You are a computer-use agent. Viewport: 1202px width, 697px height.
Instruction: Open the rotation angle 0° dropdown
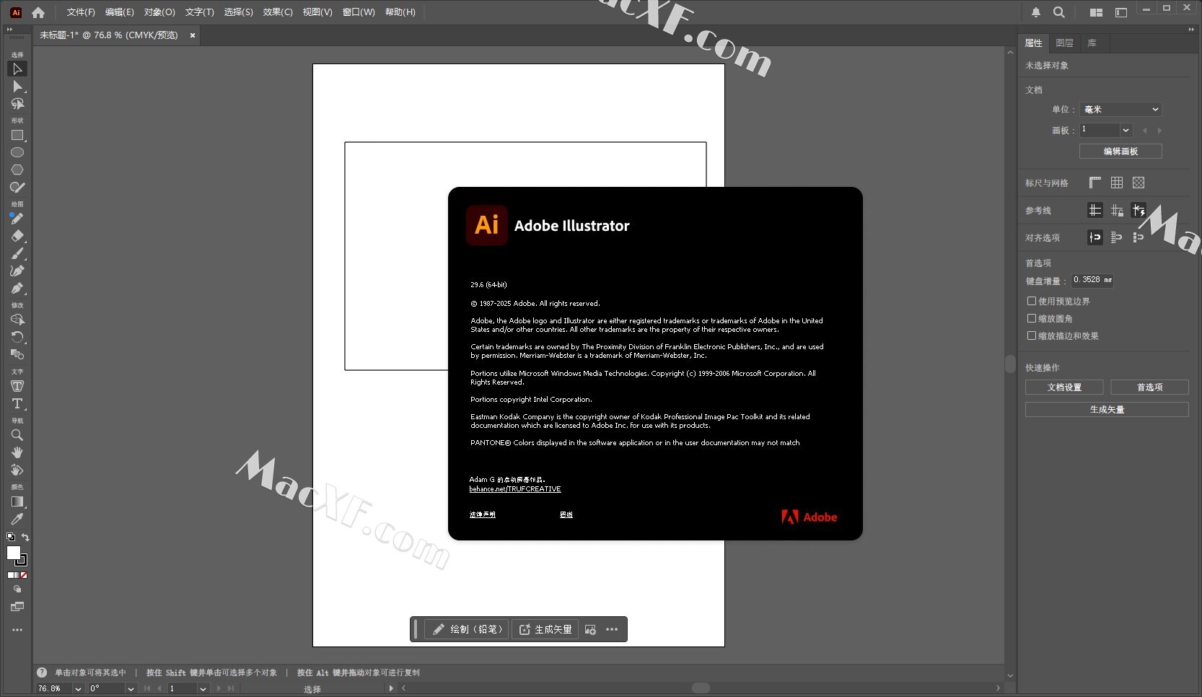(x=131, y=689)
